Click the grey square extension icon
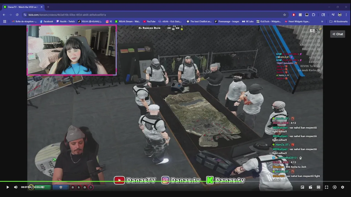The image size is (351, 197). point(300,15)
